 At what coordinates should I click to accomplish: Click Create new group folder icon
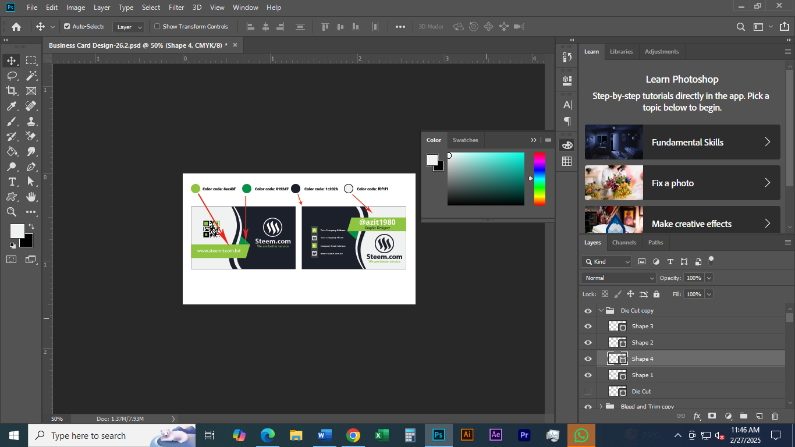(743, 416)
